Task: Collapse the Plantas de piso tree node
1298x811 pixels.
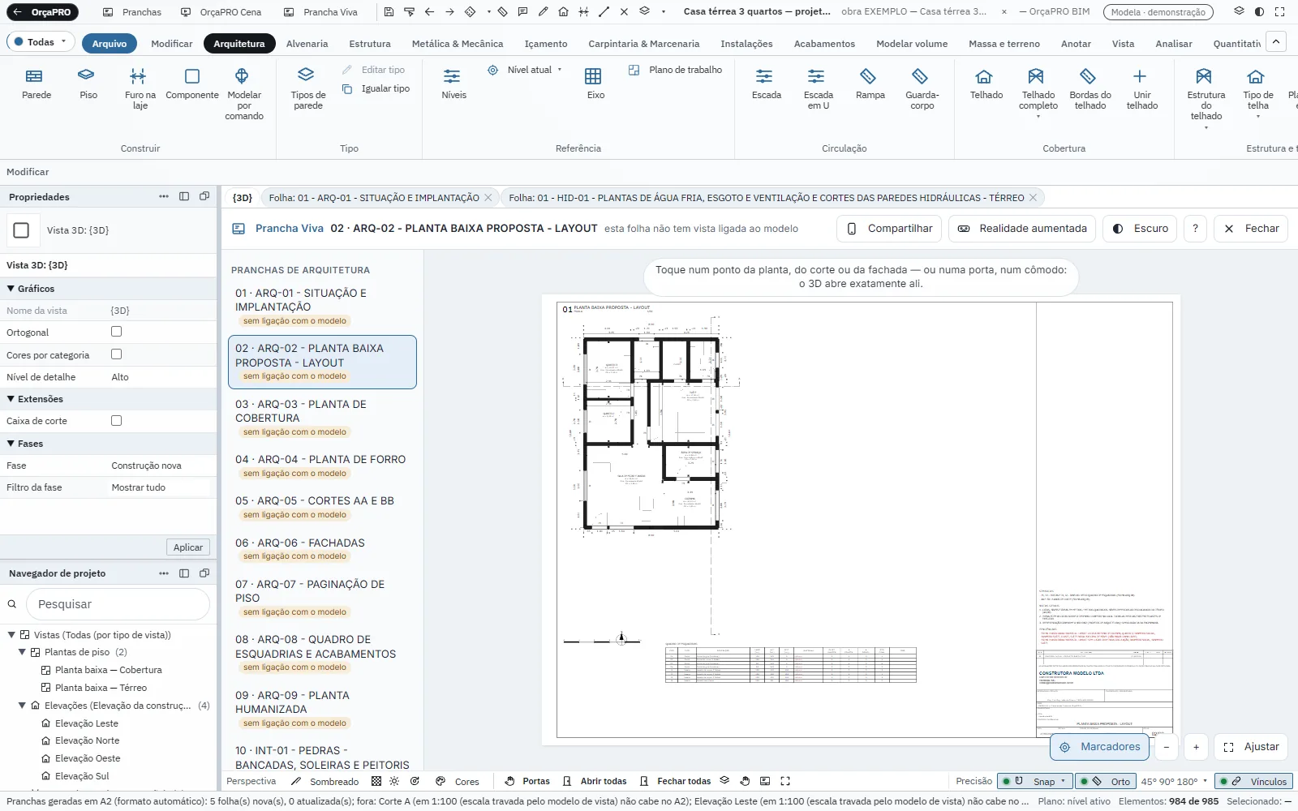Action: (23, 652)
